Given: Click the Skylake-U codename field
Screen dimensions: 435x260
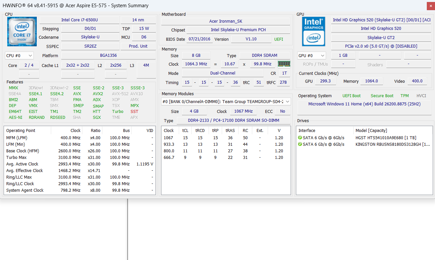Looking at the screenshot, I should (91, 37).
